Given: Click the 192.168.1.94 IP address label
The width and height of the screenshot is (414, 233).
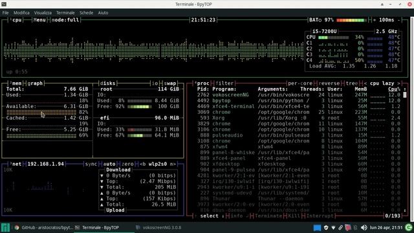Looking at the screenshot, I should 46,164.
